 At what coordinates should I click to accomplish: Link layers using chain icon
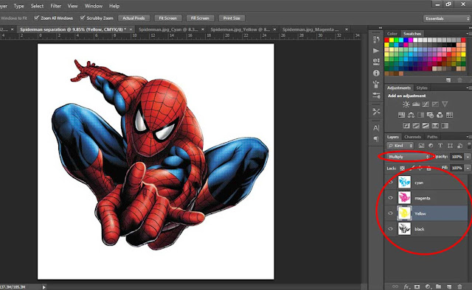(395, 287)
